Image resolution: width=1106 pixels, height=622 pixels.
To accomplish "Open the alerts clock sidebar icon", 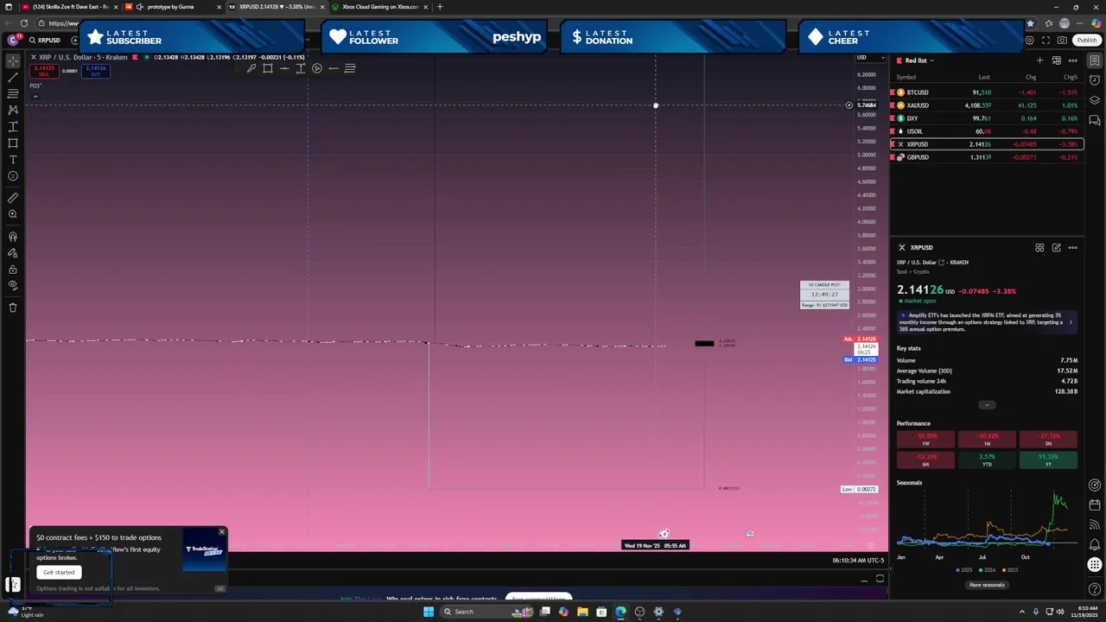I will coord(1095,80).
